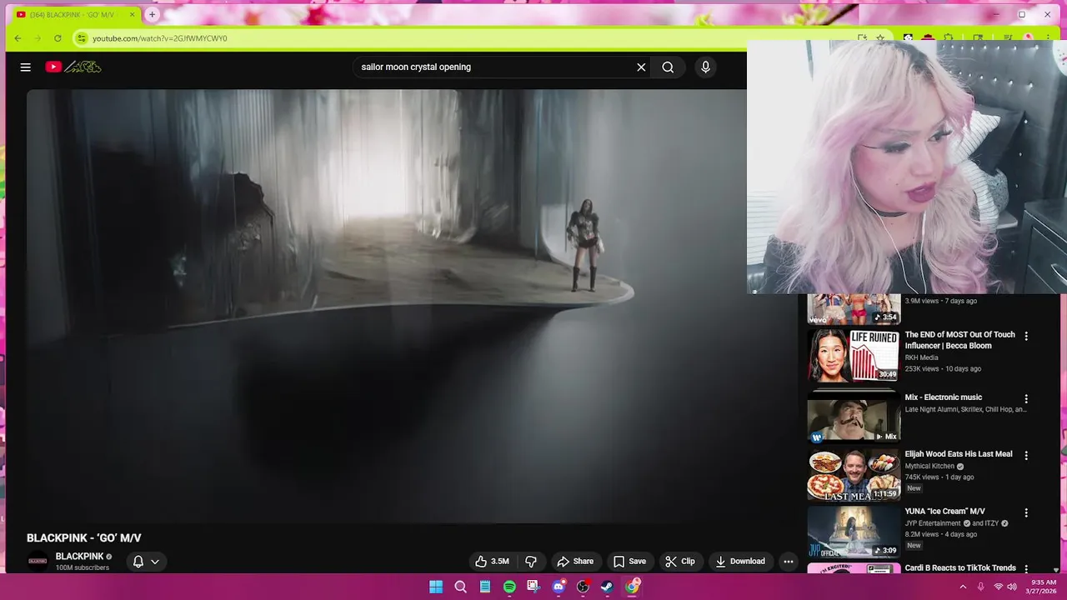Open the Elijah Wood Last Meal thumbnail
Image resolution: width=1067 pixels, height=600 pixels.
click(x=854, y=475)
